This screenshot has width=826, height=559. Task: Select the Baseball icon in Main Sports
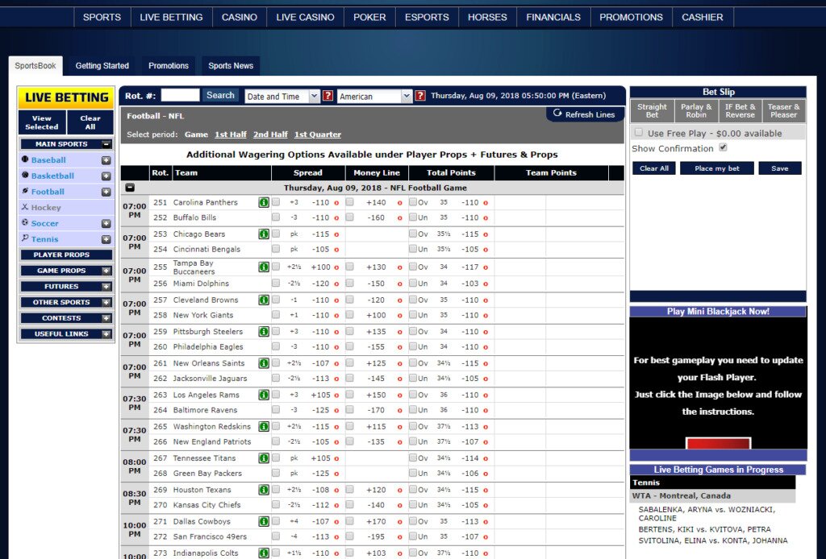click(x=25, y=160)
